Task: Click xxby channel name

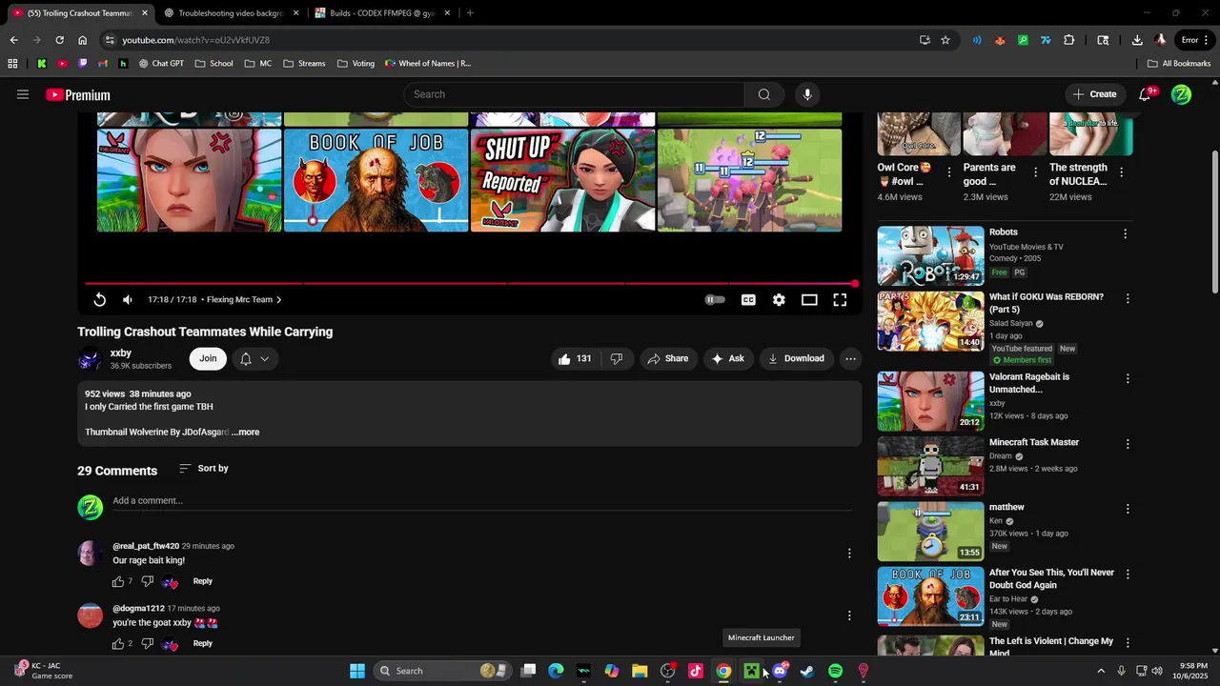Action: pyautogui.click(x=120, y=353)
